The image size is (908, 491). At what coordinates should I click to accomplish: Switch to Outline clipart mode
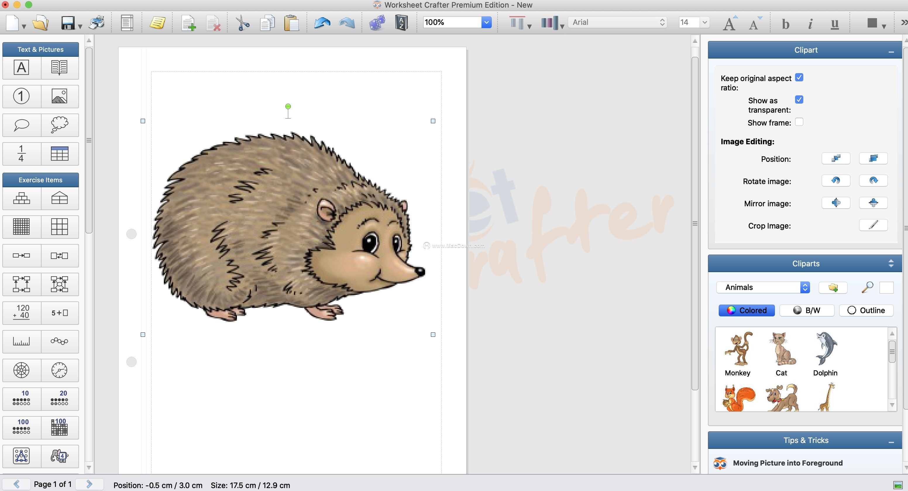tap(866, 310)
